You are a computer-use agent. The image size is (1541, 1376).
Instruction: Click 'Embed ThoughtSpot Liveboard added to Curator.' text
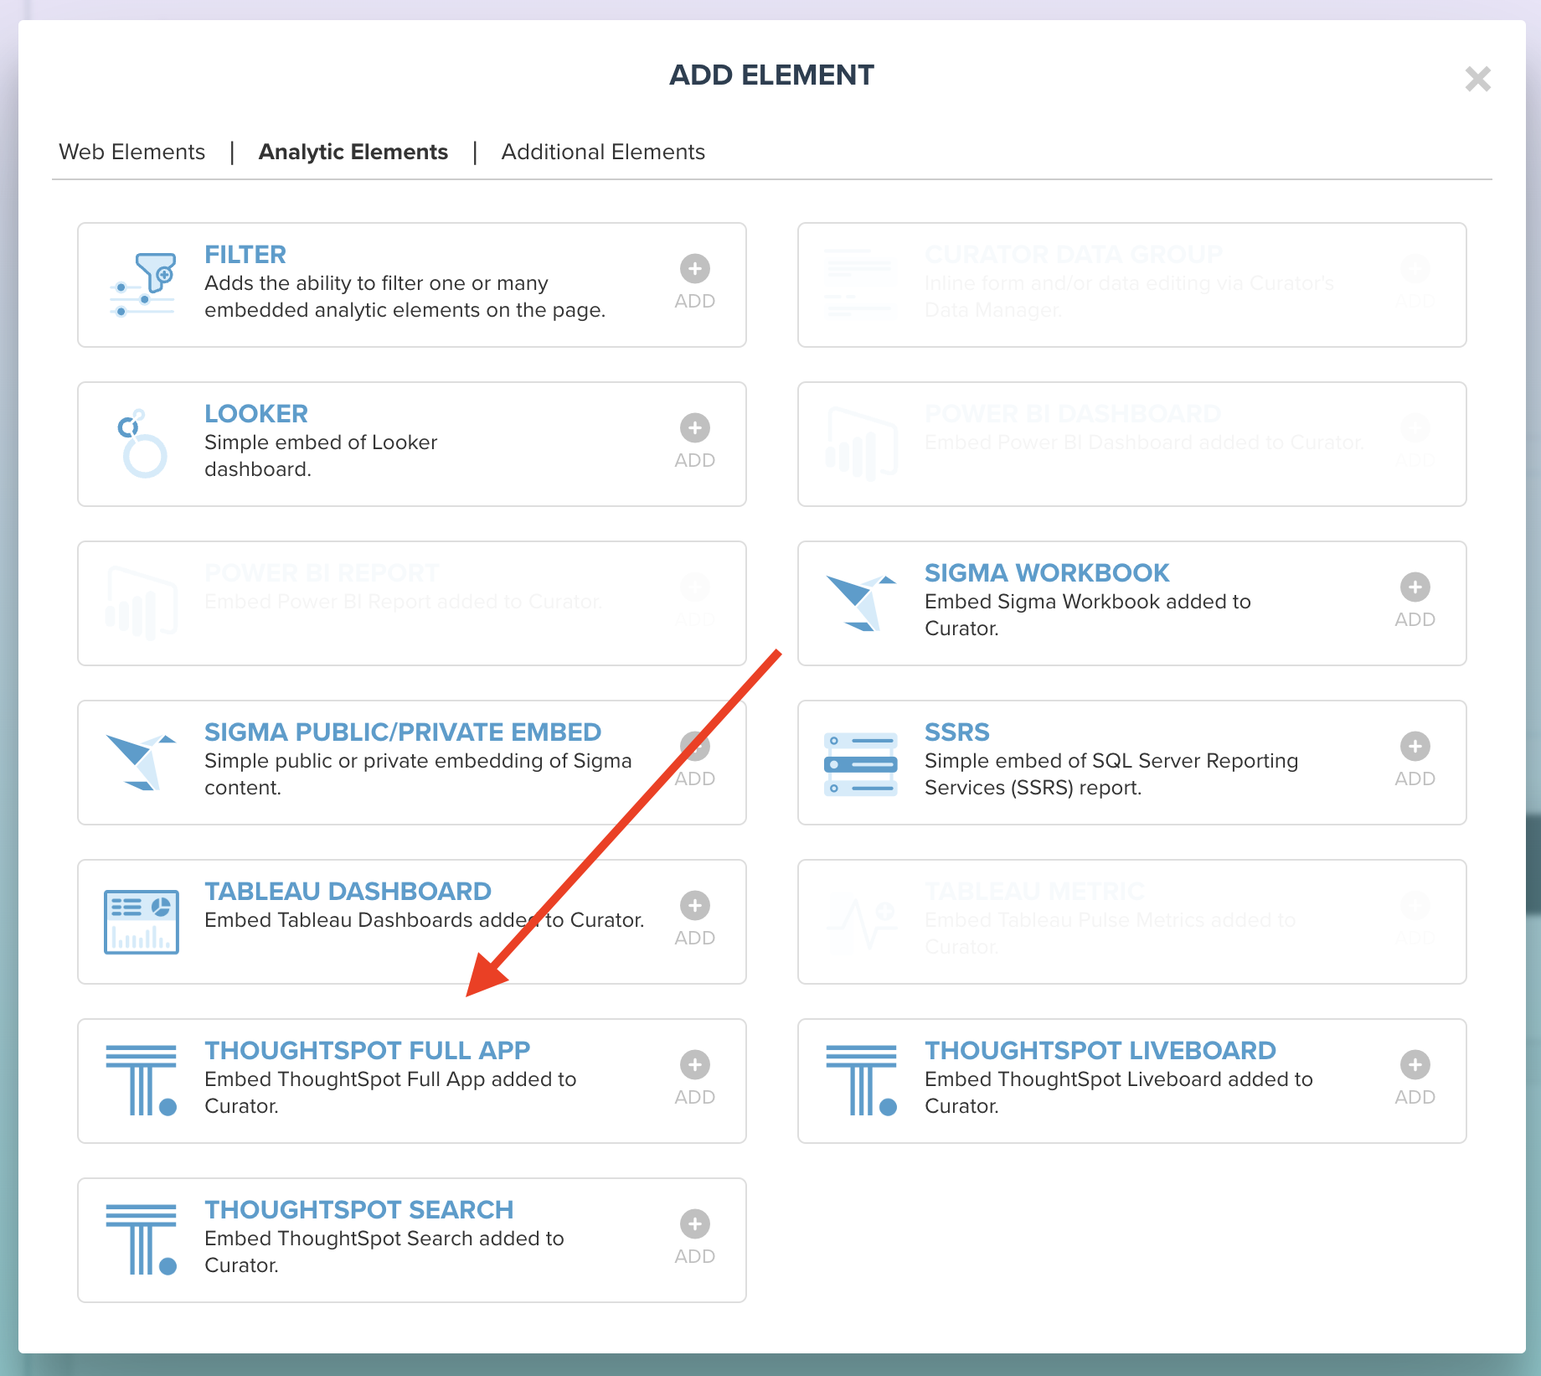1119,1093
